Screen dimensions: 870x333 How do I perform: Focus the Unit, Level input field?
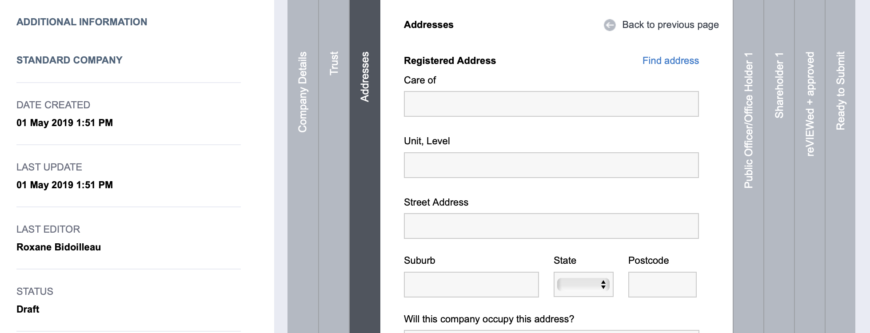[x=551, y=165]
